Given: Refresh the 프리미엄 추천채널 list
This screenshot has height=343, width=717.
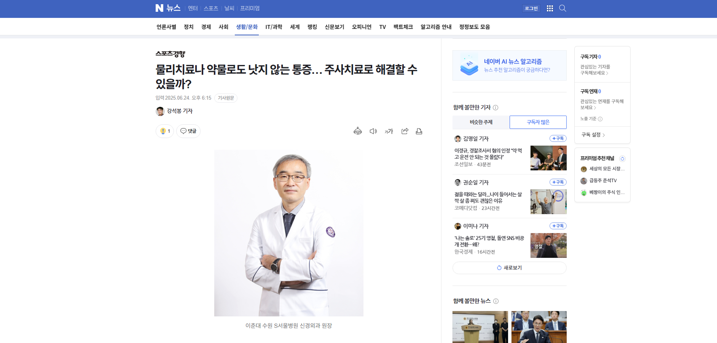Looking at the screenshot, I should click(622, 159).
